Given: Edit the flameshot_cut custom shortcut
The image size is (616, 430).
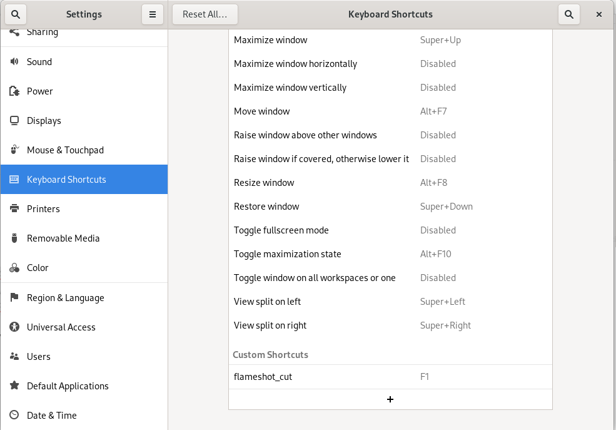Looking at the screenshot, I should click(x=390, y=377).
